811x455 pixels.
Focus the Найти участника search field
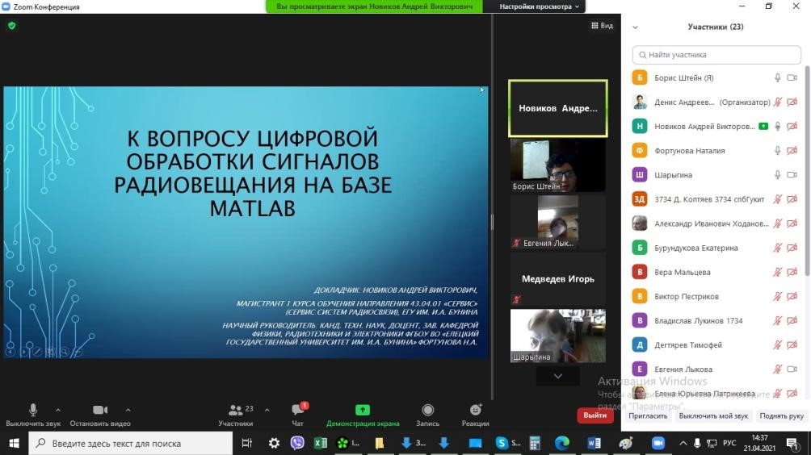(716, 55)
